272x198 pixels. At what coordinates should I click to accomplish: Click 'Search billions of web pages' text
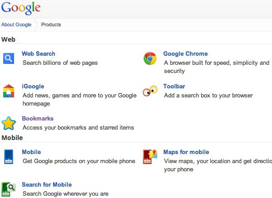click(60, 63)
